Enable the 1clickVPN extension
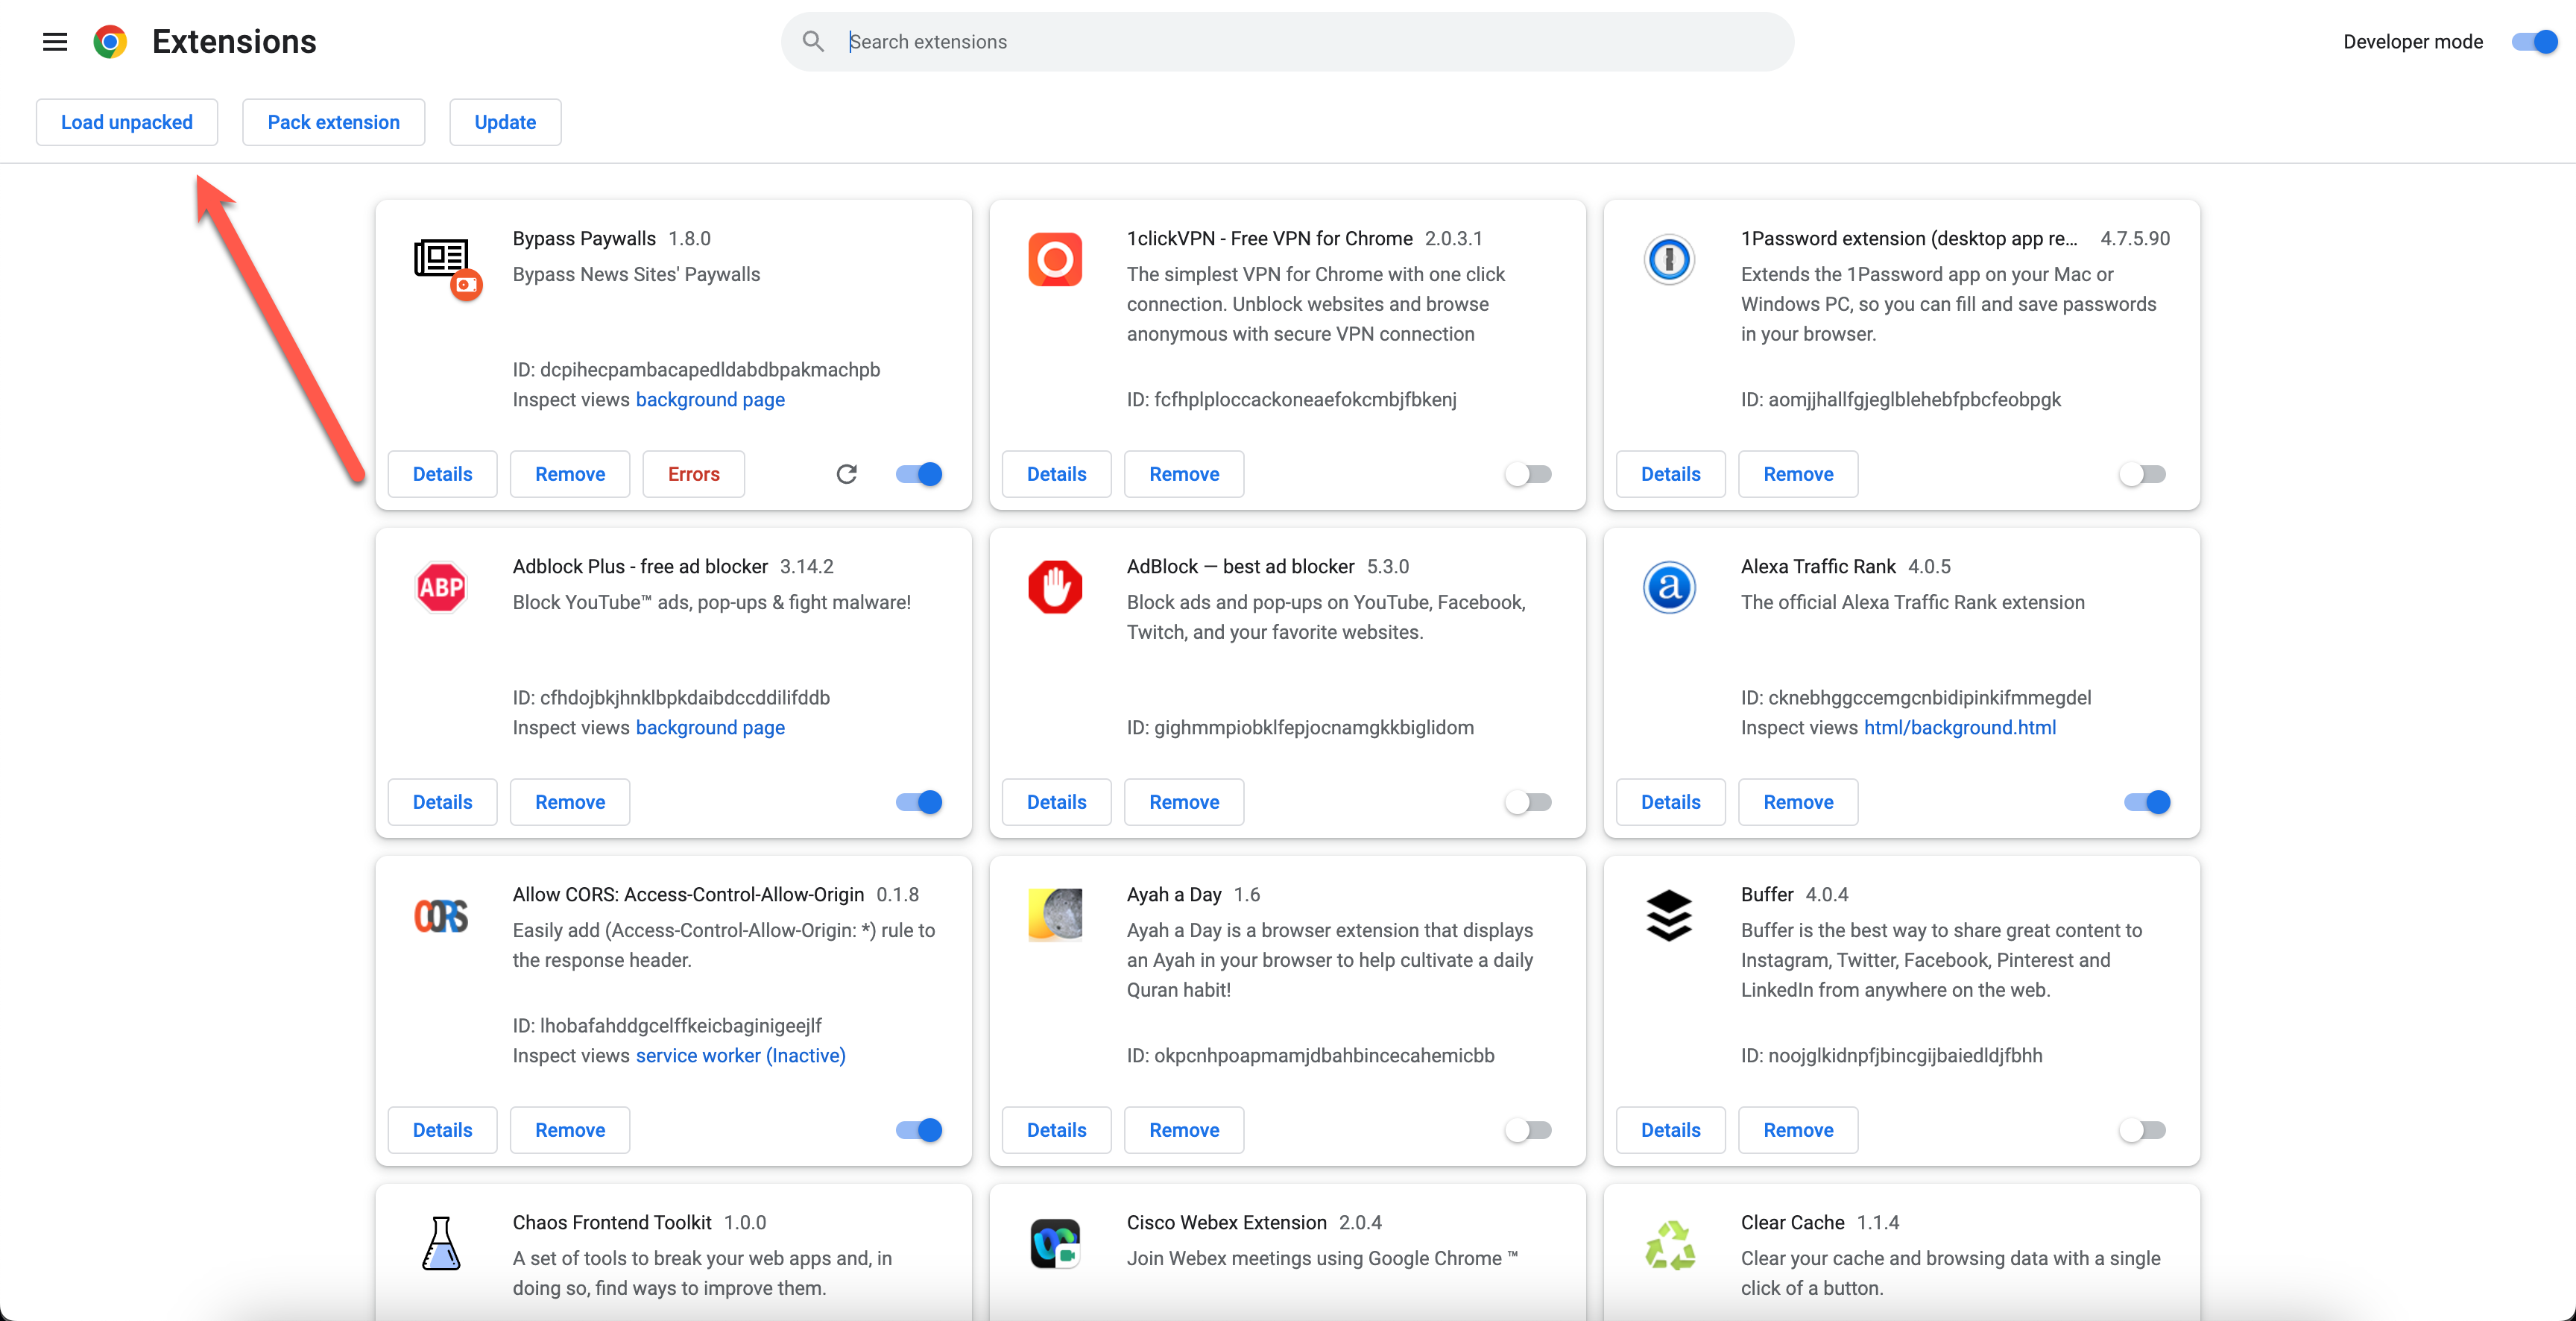The width and height of the screenshot is (2576, 1321). (1529, 474)
